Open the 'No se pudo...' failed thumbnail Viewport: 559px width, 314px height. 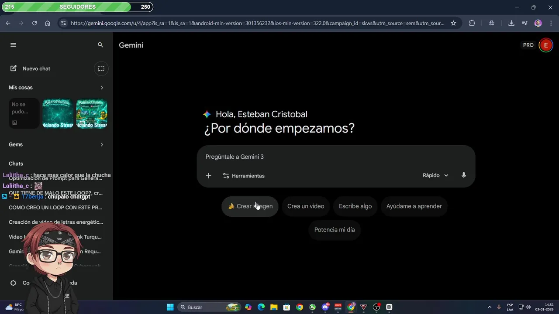point(24,114)
